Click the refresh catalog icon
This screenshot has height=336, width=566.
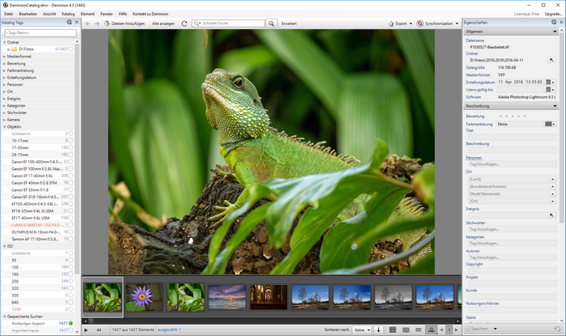[184, 23]
